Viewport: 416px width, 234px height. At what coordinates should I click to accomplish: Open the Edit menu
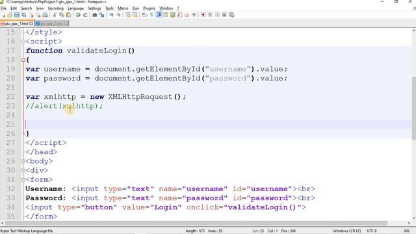tap(14, 8)
